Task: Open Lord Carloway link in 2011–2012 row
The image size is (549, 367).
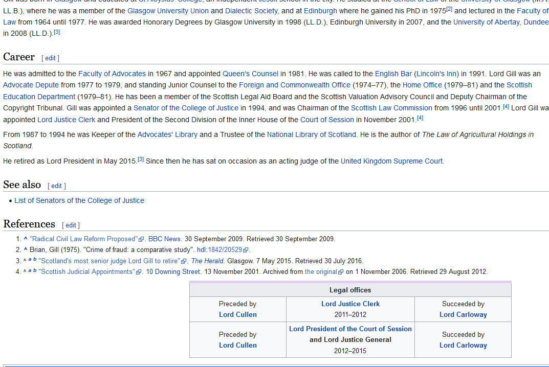Action: pyautogui.click(x=463, y=314)
